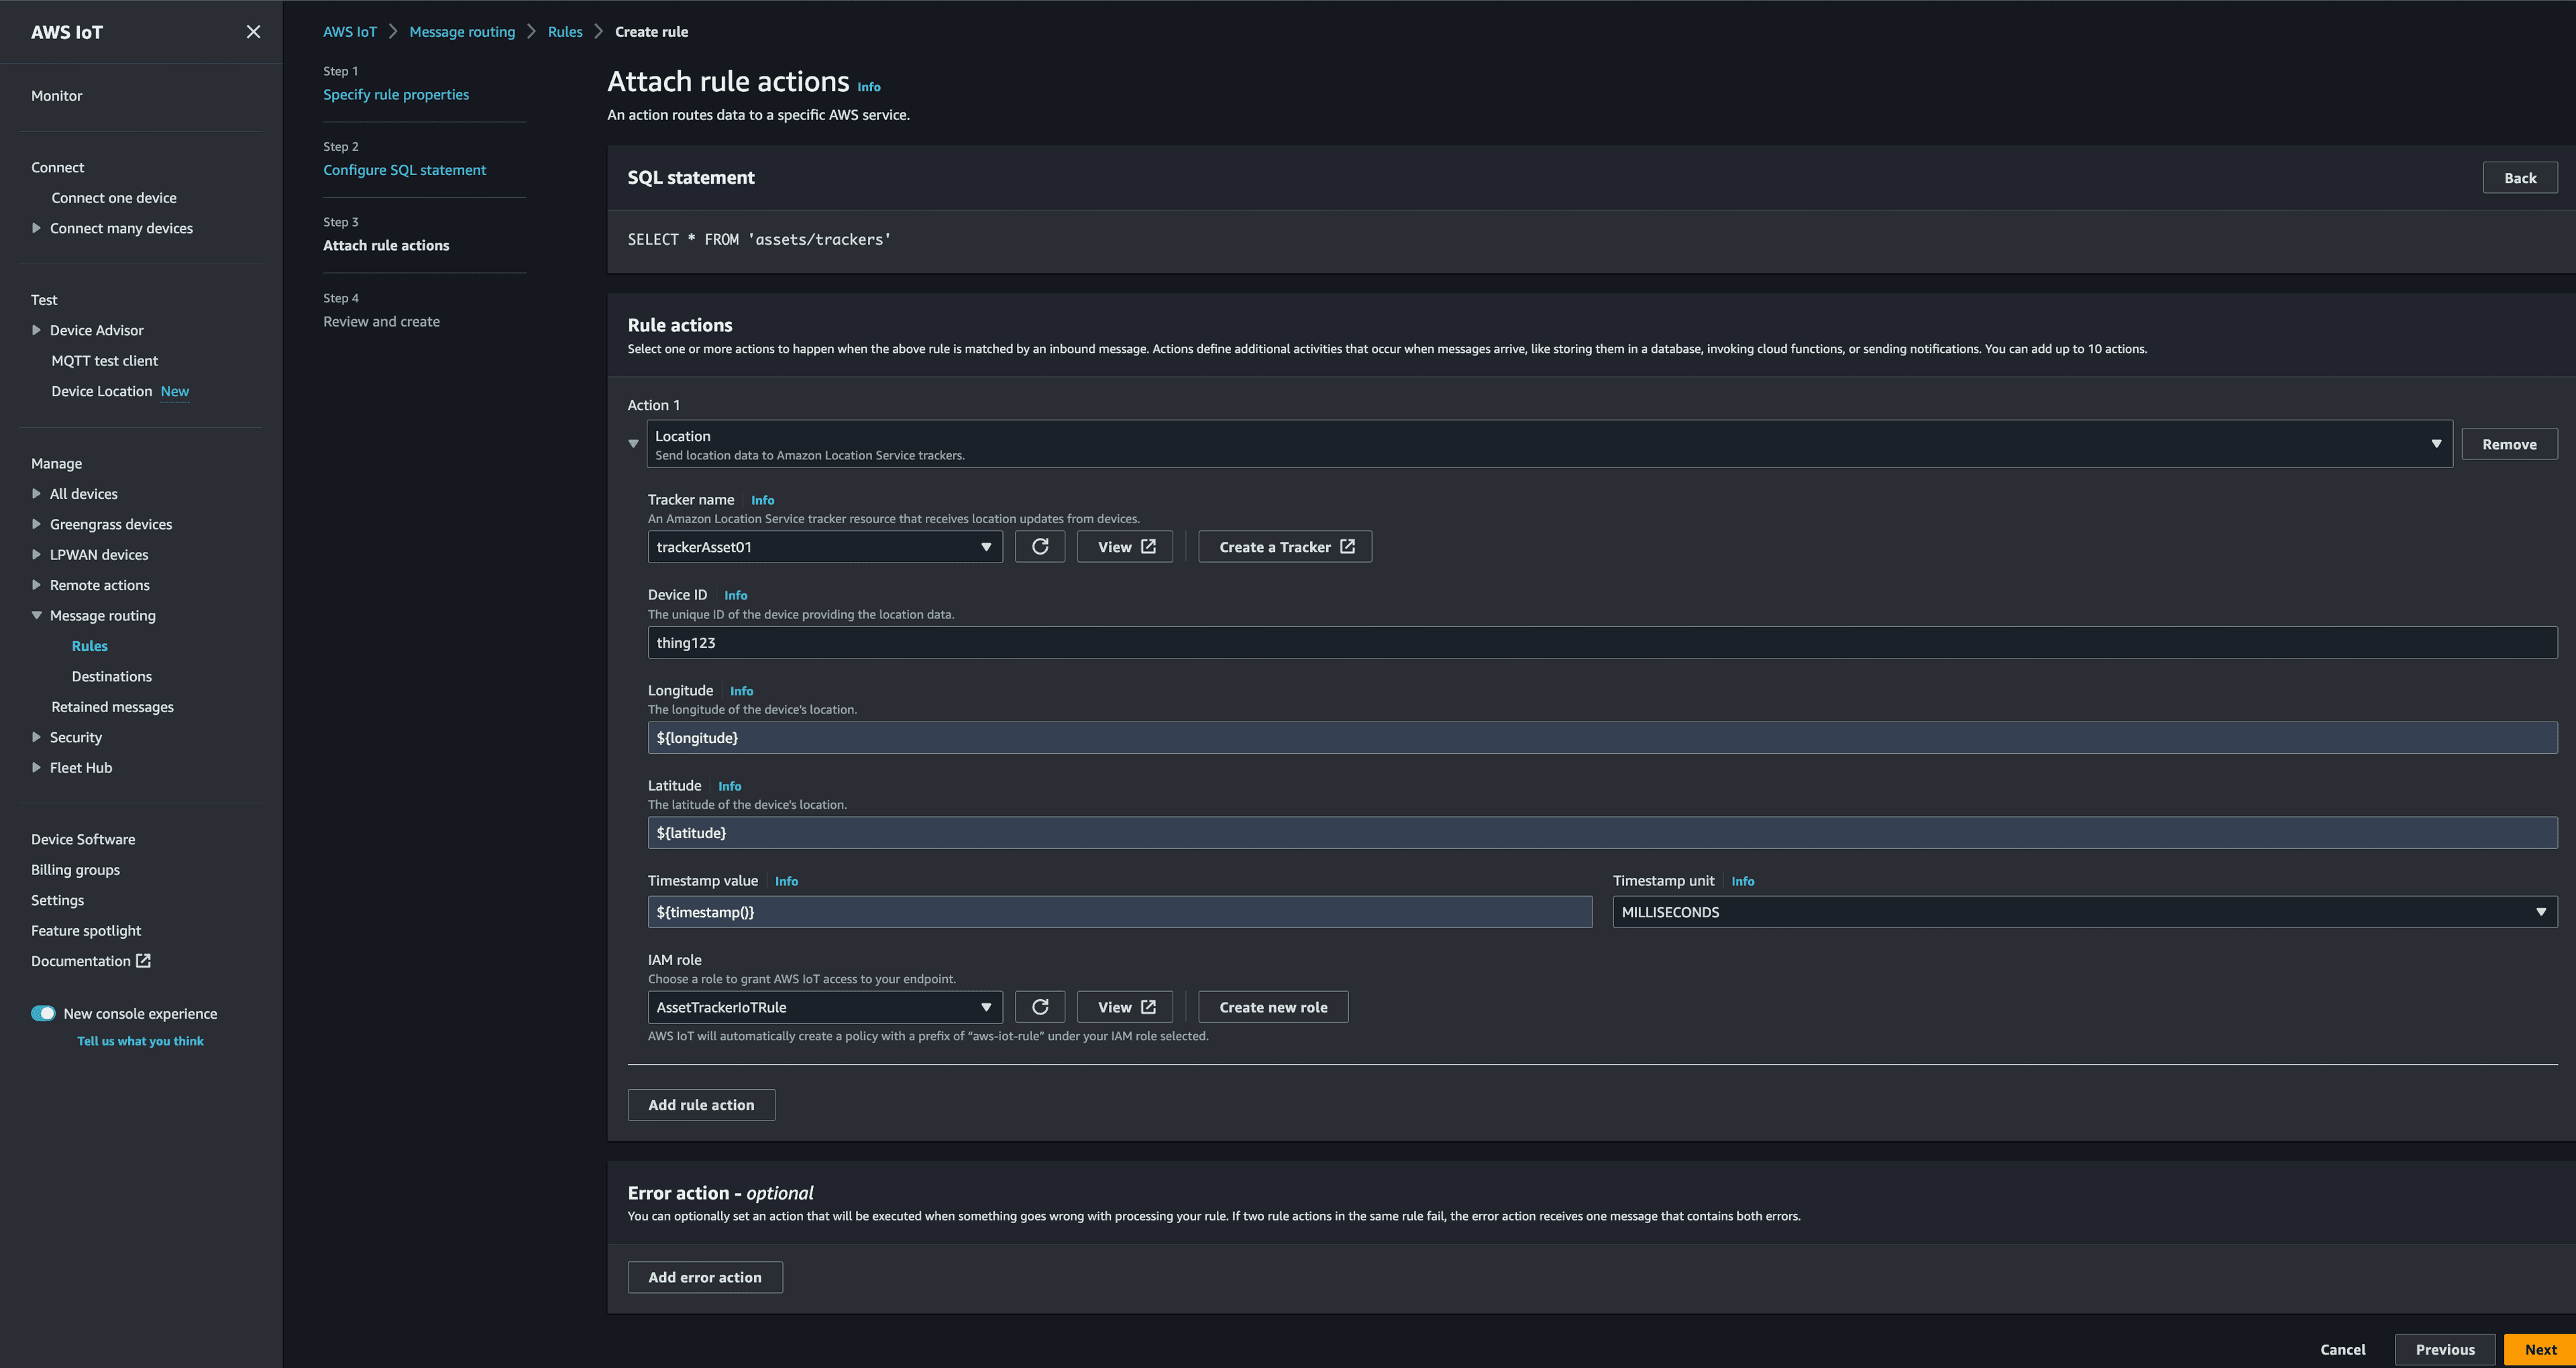Open the Message routing breadcrumb link
The height and width of the screenshot is (1368, 2576).
tap(462, 32)
